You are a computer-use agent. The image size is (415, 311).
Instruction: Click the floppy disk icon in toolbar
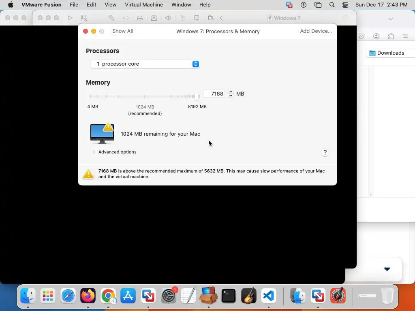(197, 18)
